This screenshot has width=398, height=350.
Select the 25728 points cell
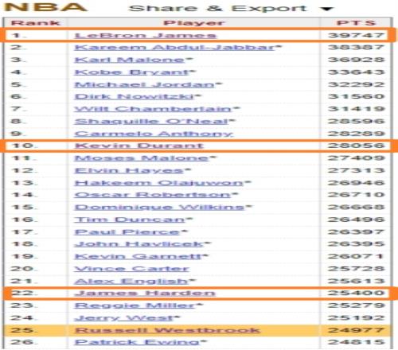click(x=356, y=269)
